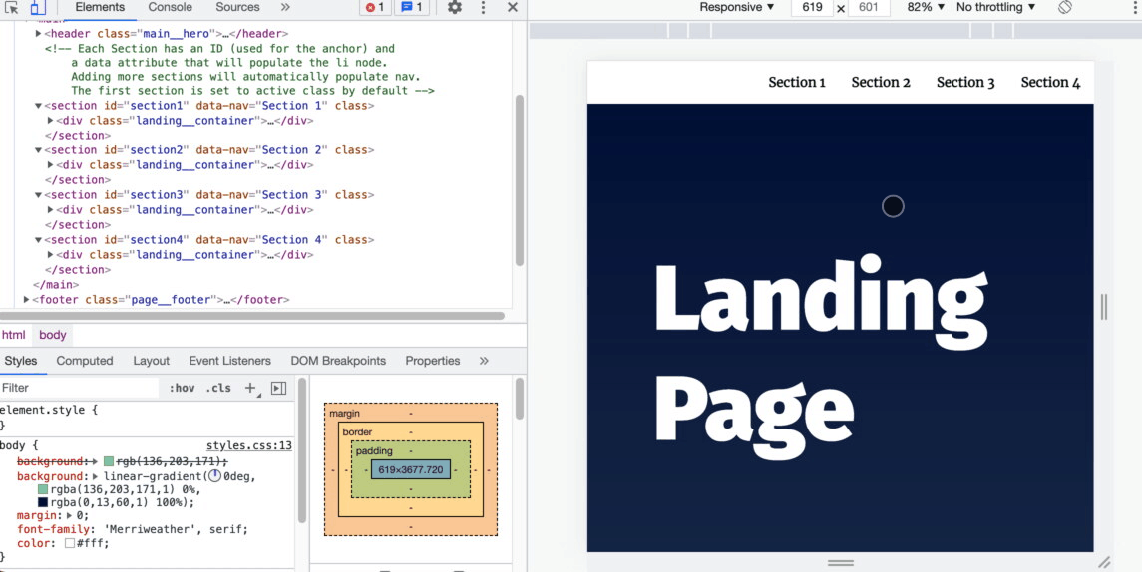
Task: Toggle the device toolbar icon
Action: tap(37, 7)
